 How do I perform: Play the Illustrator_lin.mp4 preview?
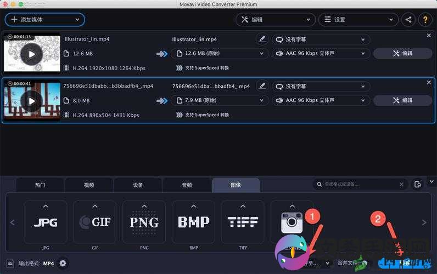coord(32,54)
